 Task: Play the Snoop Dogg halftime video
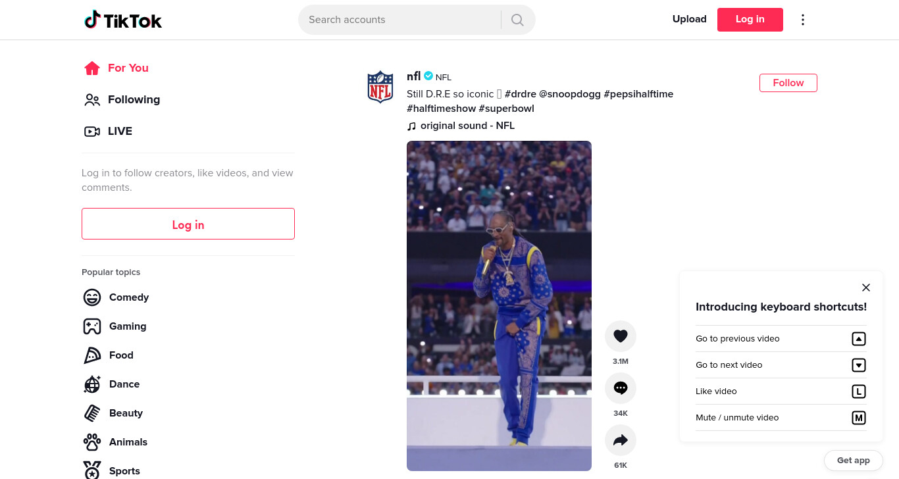[499, 306]
